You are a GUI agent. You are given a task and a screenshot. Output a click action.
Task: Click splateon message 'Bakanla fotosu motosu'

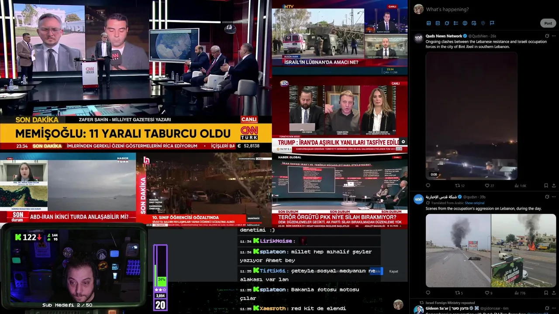click(x=299, y=294)
